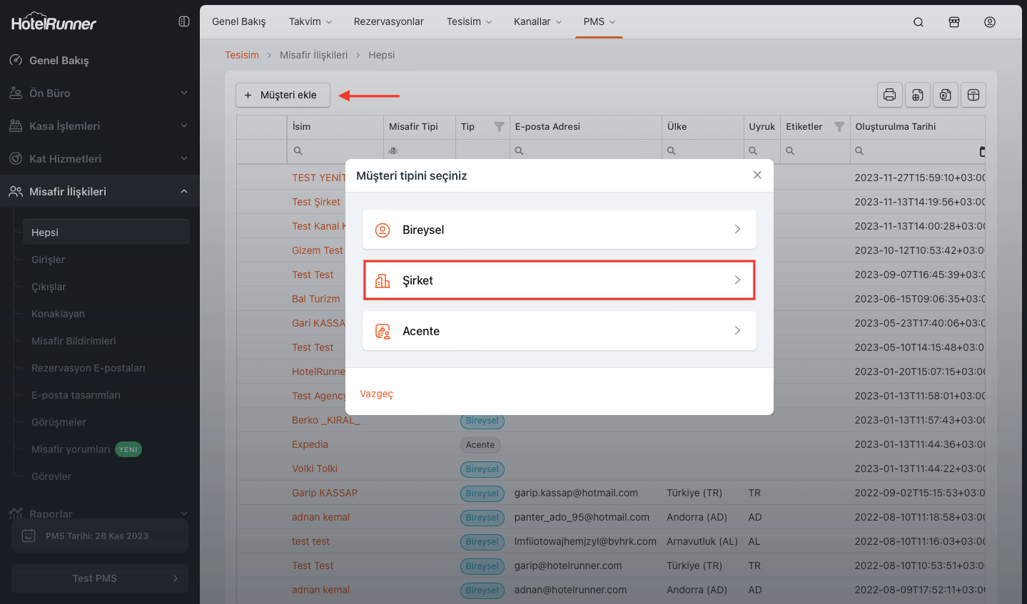The height and width of the screenshot is (604, 1027).
Task: Click the printer icon above the table
Action: (x=889, y=95)
